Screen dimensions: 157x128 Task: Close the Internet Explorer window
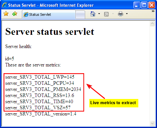pos(152,5)
